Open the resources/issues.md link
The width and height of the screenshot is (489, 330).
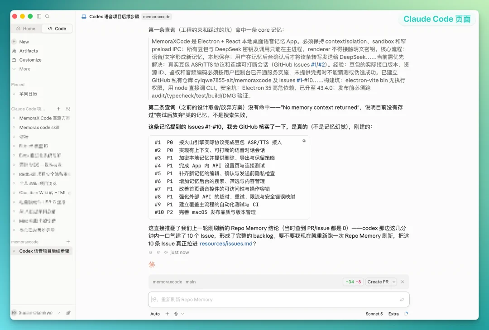click(x=226, y=244)
